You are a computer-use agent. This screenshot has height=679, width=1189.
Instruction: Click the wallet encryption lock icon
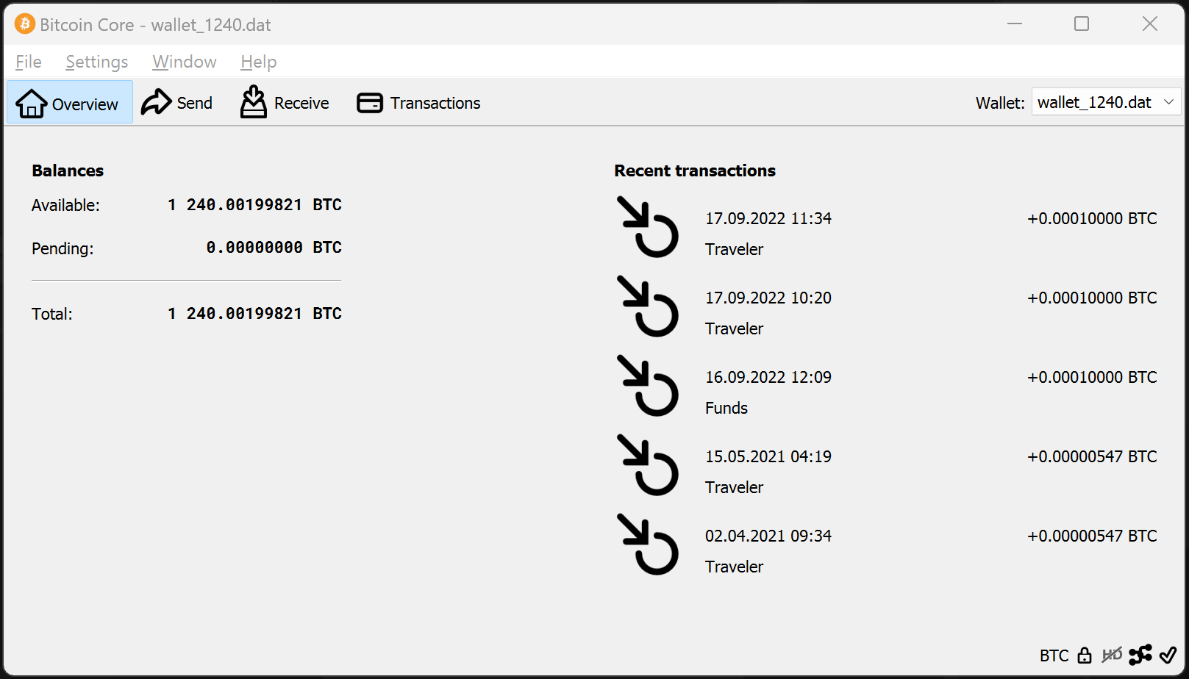click(1085, 655)
